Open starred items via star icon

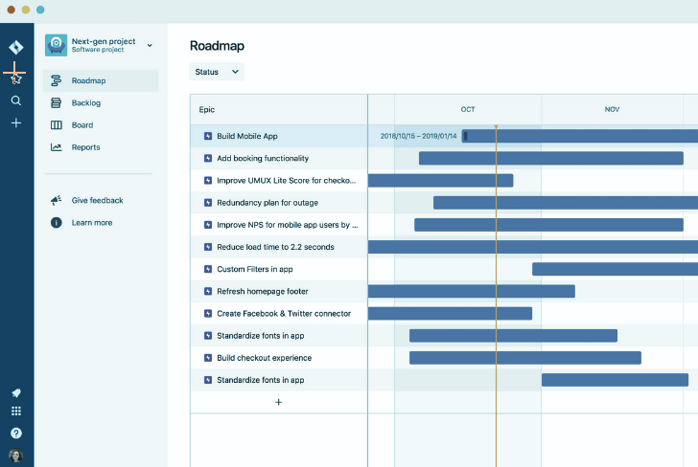click(x=16, y=78)
